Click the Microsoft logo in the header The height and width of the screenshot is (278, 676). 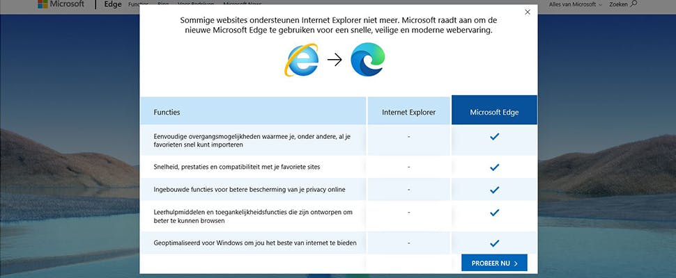click(62, 4)
